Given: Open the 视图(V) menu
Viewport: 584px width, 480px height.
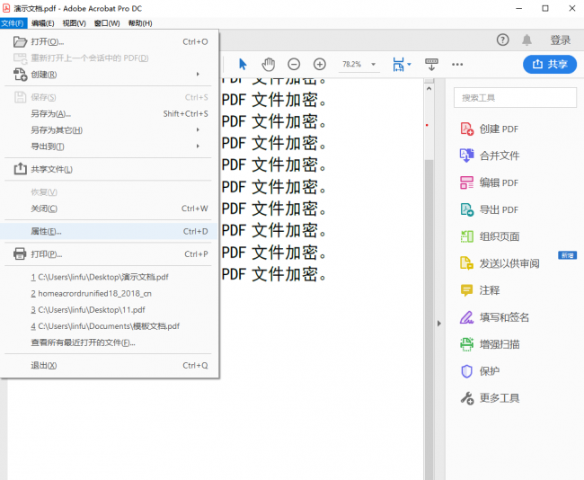Looking at the screenshot, I should [x=74, y=23].
